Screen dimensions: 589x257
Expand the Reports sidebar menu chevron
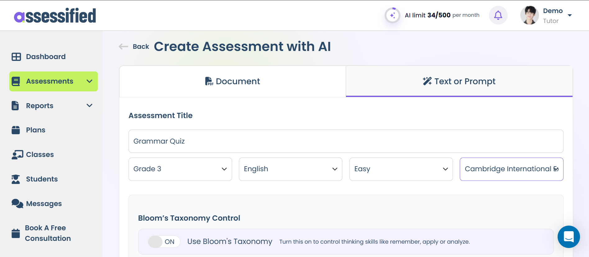(x=89, y=106)
